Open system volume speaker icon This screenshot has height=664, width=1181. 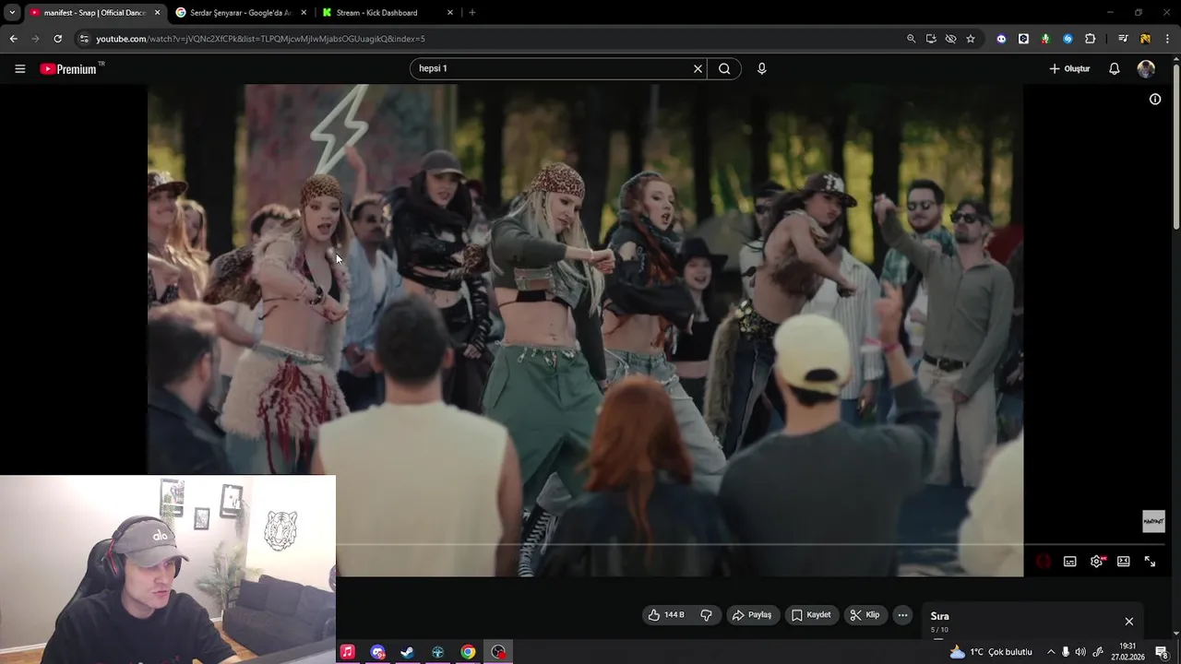point(1080,652)
